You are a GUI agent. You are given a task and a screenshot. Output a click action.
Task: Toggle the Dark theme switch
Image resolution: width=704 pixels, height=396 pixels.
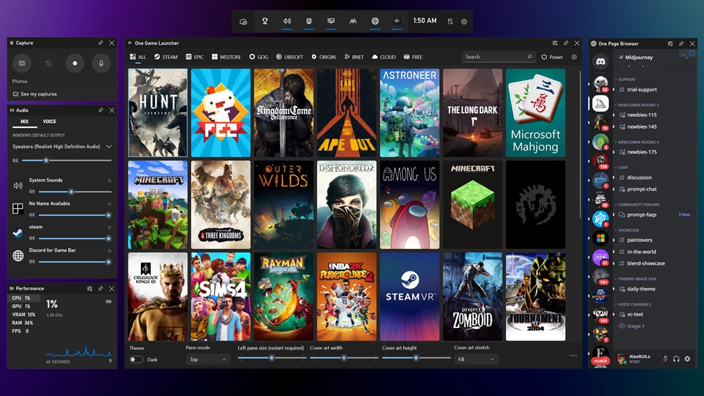click(136, 359)
